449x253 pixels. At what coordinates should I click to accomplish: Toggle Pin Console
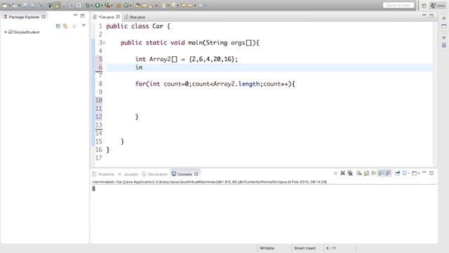398,174
